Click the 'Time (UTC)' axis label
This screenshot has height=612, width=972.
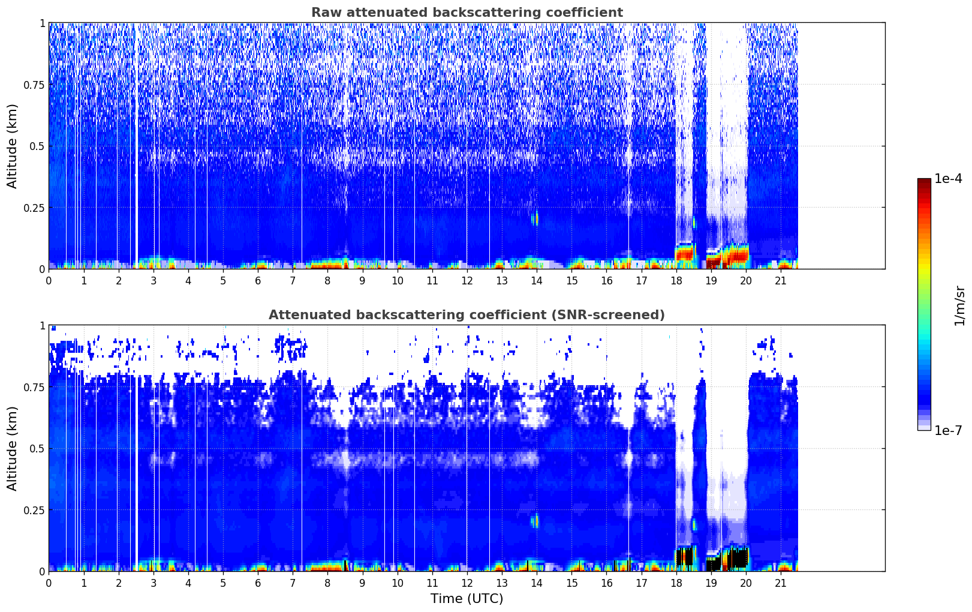point(467,599)
